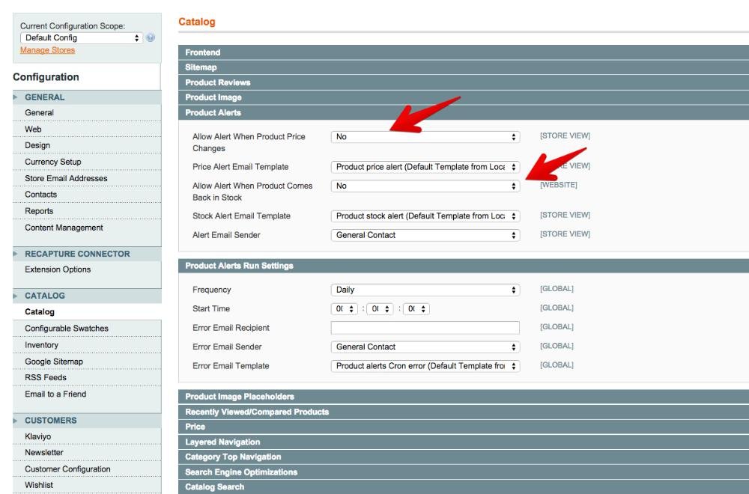Open Klaviyo under Customers section
The height and width of the screenshot is (494, 749).
pos(37,436)
